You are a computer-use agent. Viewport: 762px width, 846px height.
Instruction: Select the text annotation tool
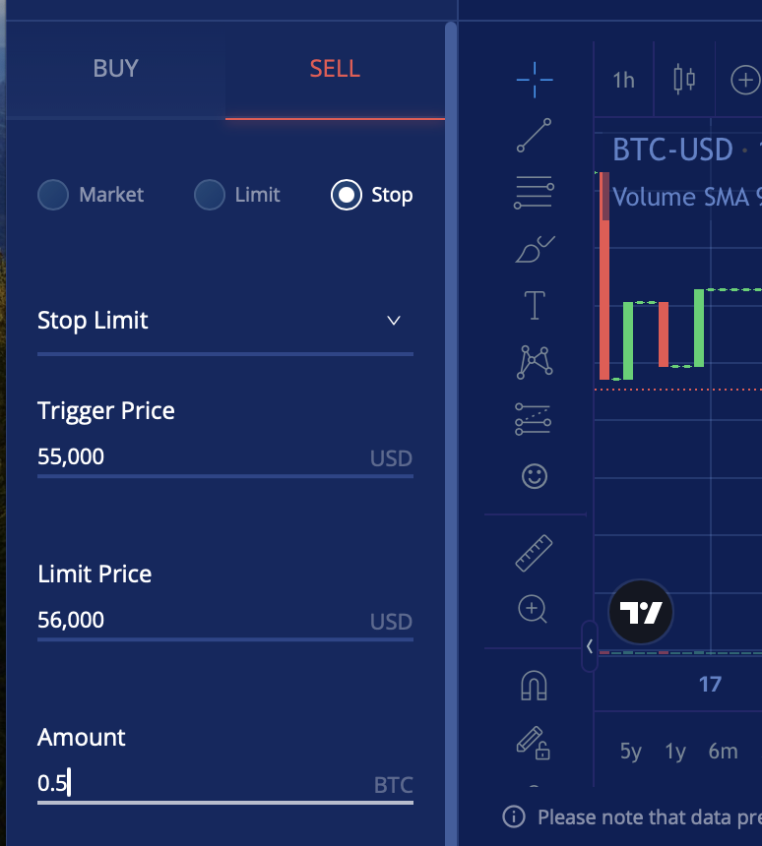click(535, 305)
